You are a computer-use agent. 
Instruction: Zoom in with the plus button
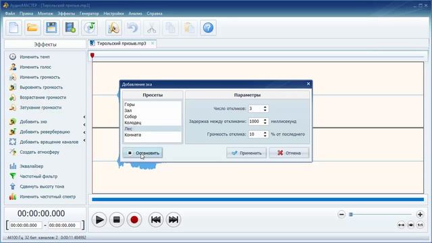point(420,215)
